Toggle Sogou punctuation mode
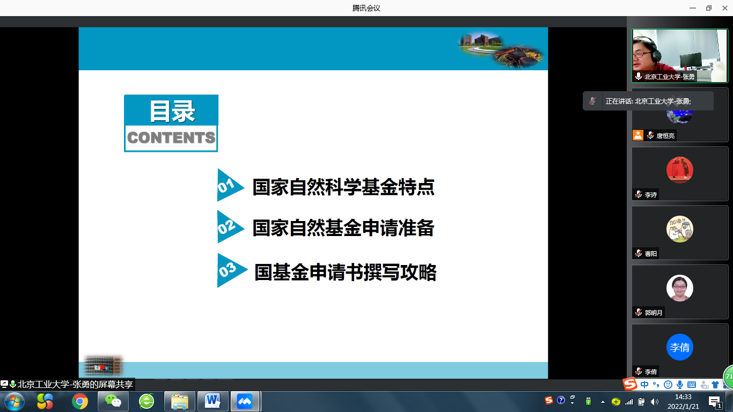 (656, 385)
